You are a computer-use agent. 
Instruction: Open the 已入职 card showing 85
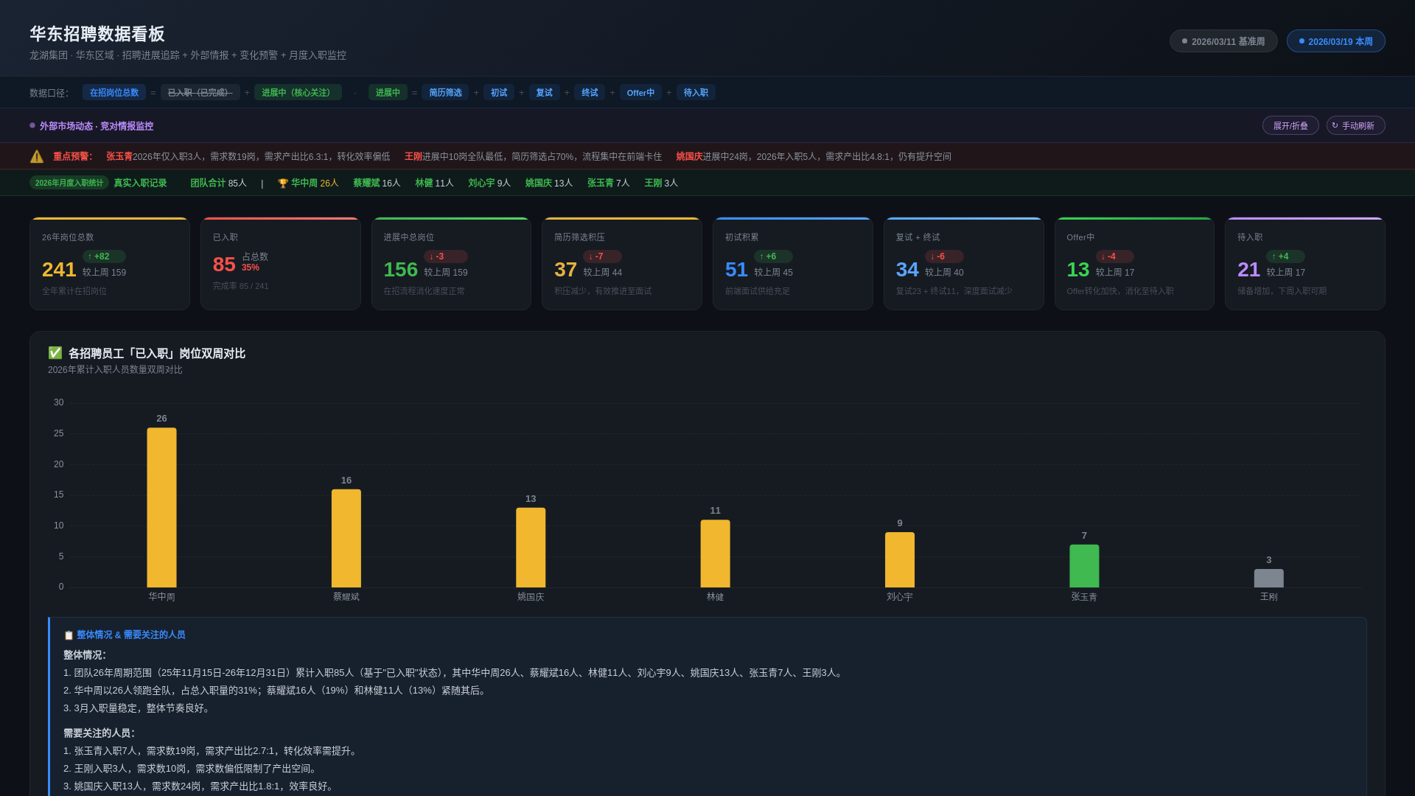281,264
